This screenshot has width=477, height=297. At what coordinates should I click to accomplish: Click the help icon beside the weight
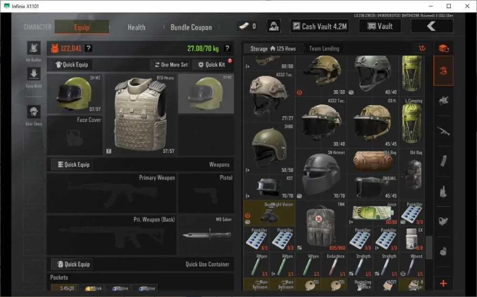[x=227, y=48]
